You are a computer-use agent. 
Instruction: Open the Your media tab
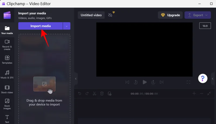7,30
